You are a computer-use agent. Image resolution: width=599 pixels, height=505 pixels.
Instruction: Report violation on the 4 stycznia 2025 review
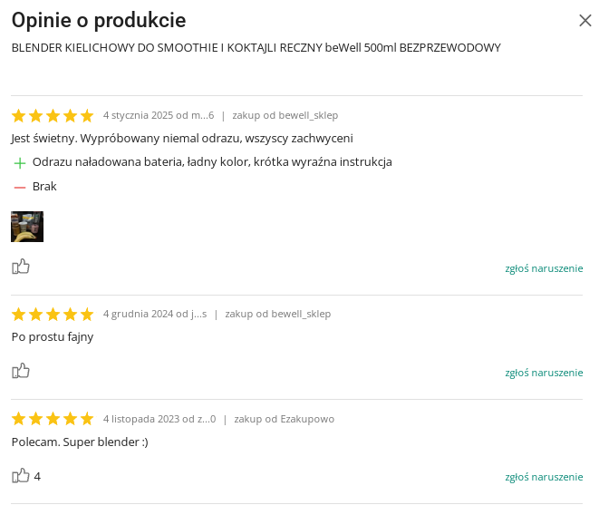pyautogui.click(x=544, y=268)
